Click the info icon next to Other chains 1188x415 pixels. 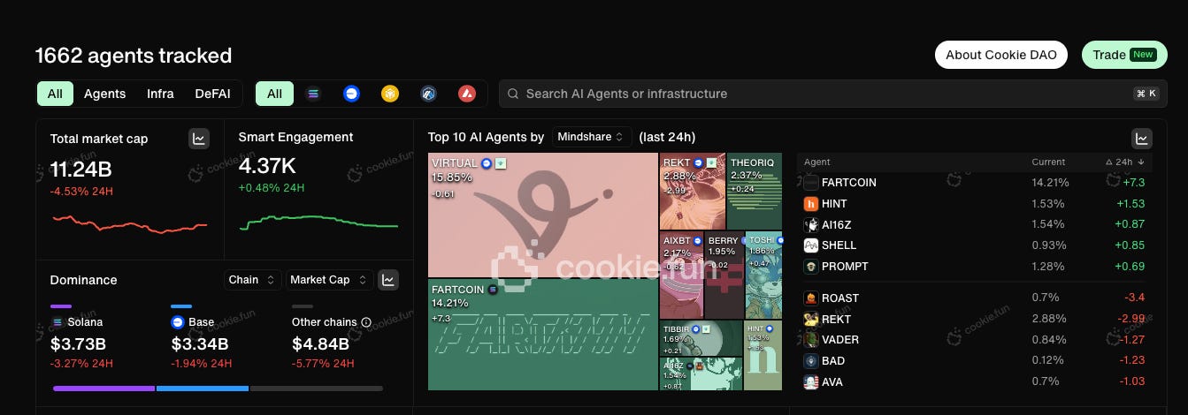pos(366,322)
